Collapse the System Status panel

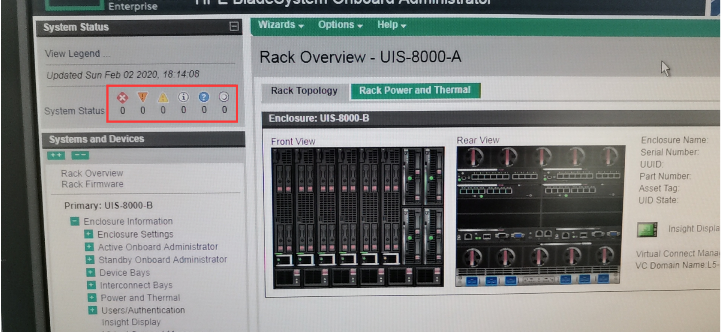(x=234, y=26)
